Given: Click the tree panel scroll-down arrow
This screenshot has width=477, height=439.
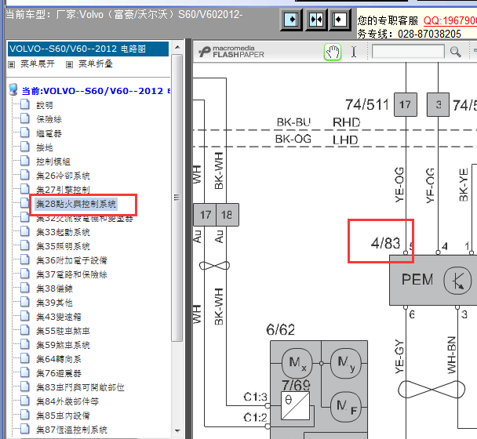Looking at the screenshot, I should 177,431.
